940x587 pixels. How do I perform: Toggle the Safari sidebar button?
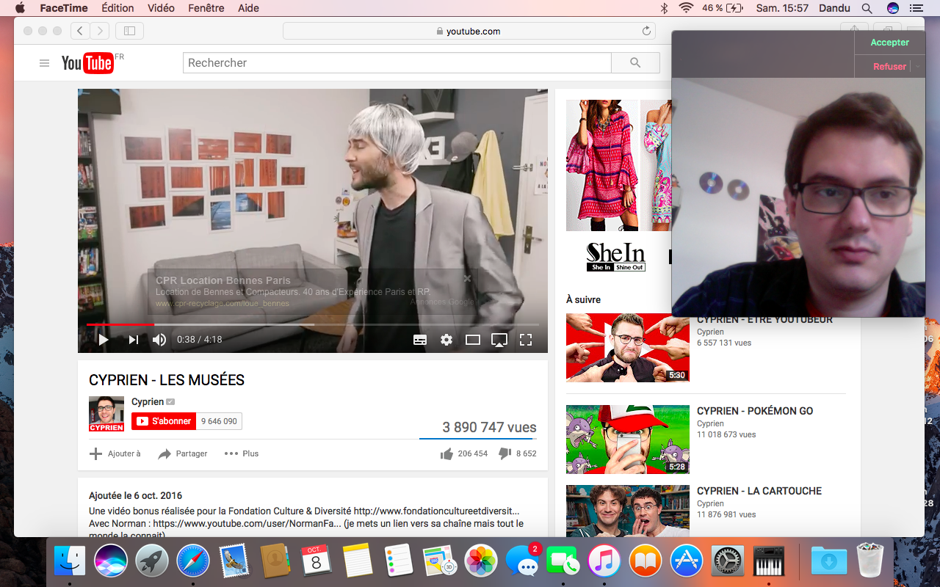click(129, 31)
